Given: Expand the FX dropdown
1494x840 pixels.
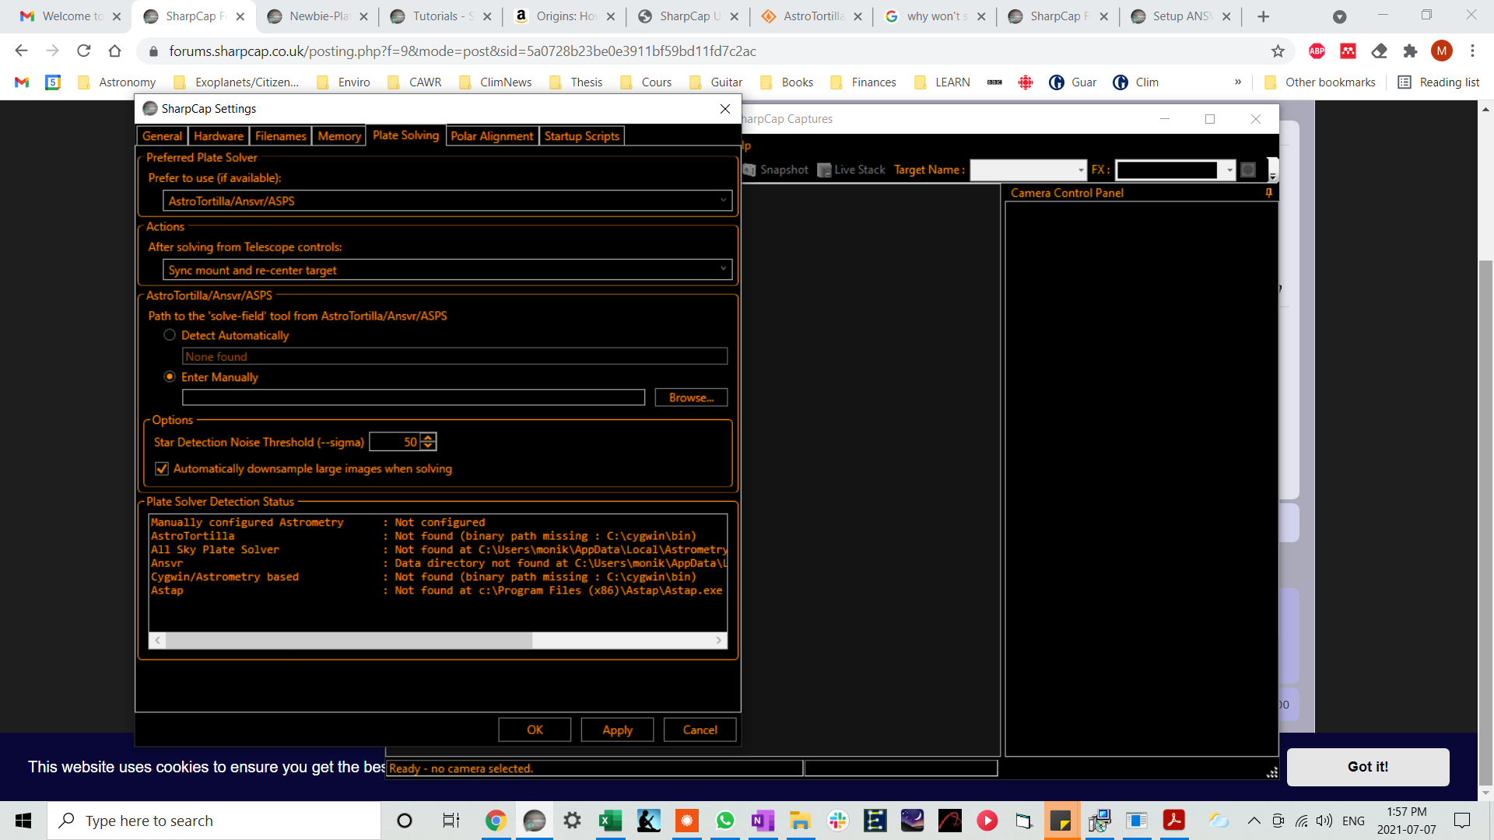Looking at the screenshot, I should coord(1229,170).
